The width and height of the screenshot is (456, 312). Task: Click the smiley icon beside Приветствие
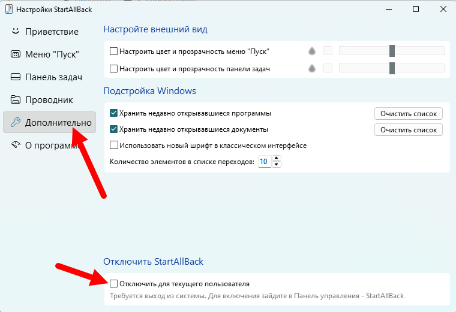click(x=16, y=31)
